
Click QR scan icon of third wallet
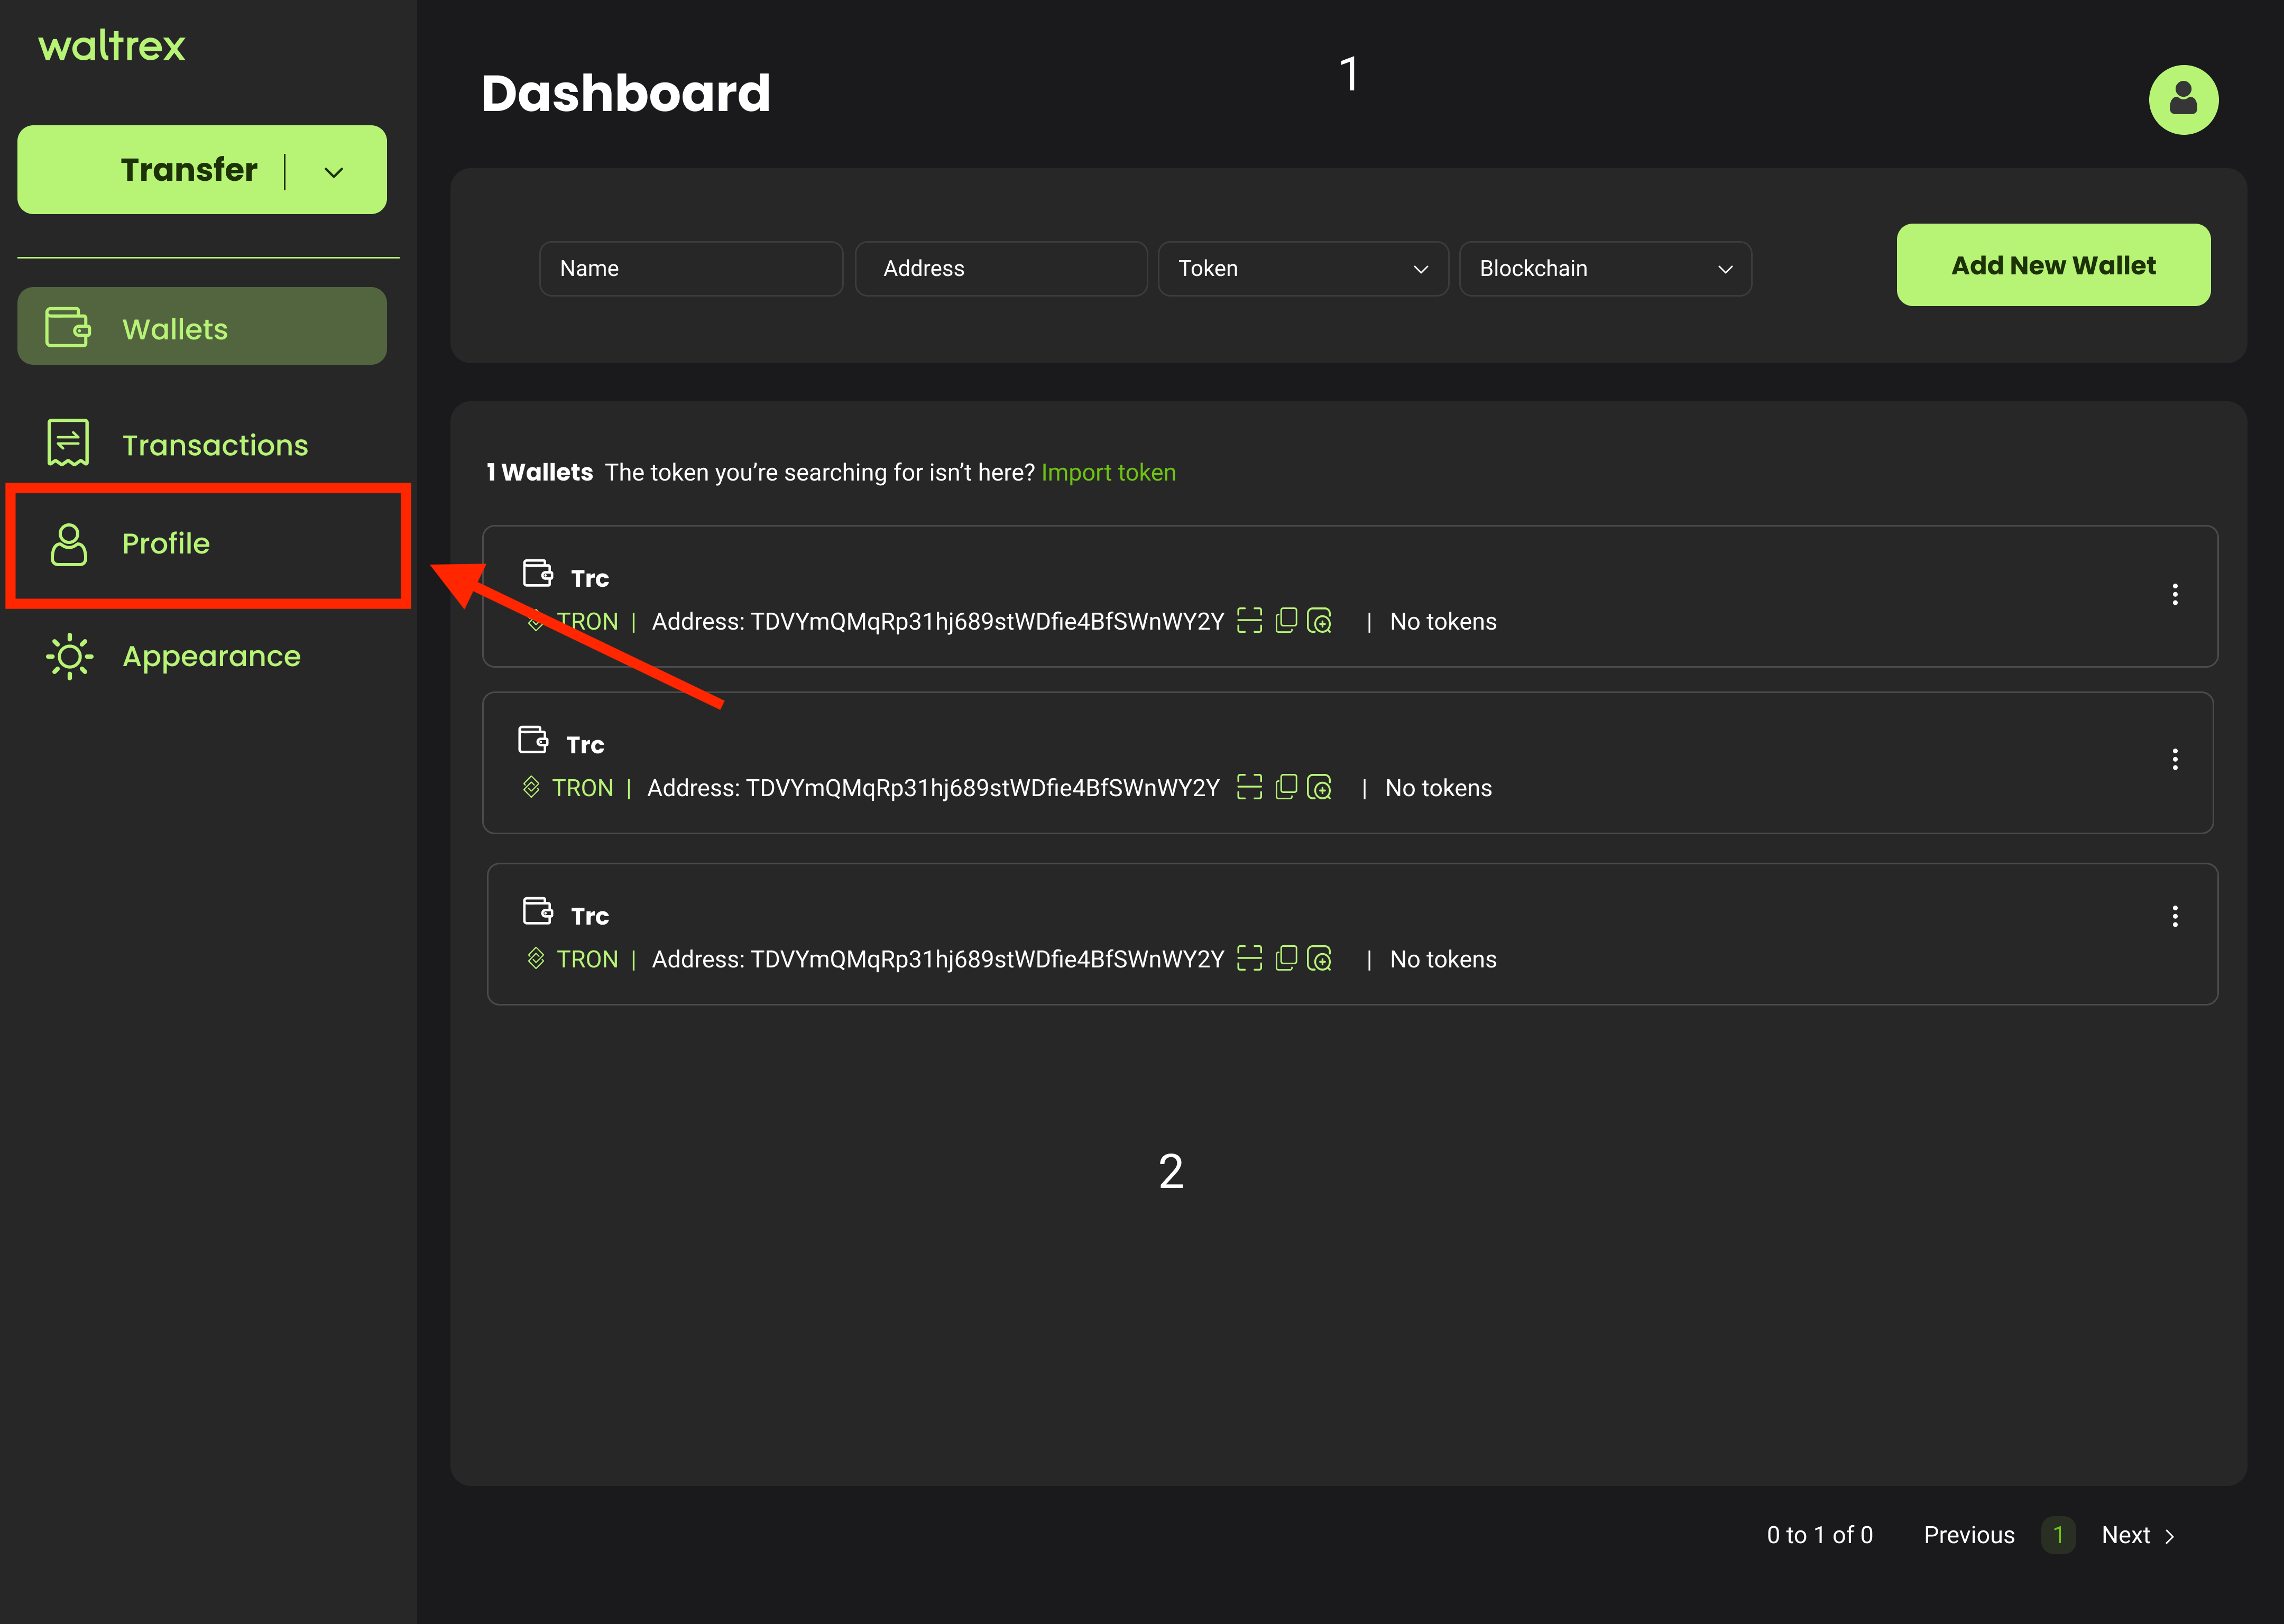coord(1249,959)
